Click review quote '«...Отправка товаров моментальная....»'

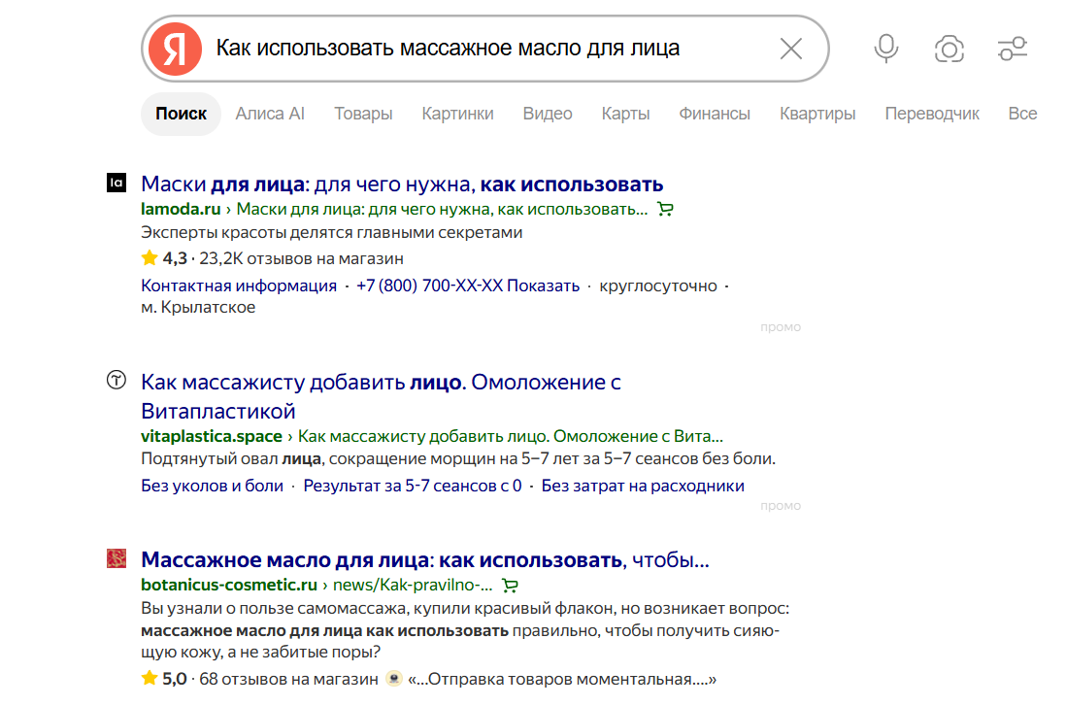[561, 679]
